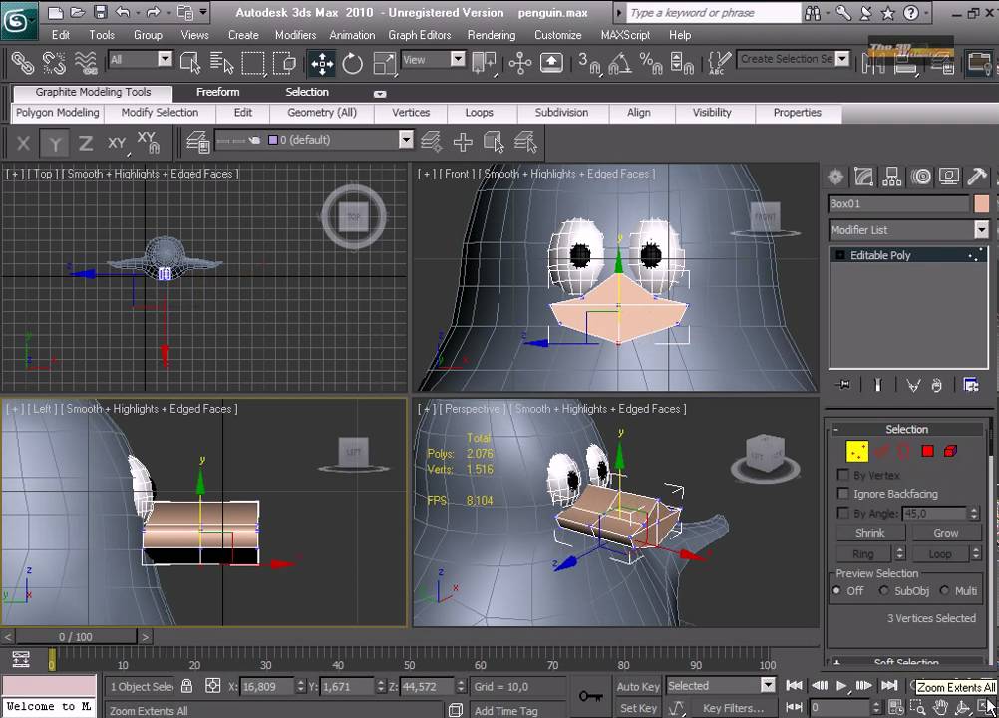Enable Vertex sub-object selection icon
The height and width of the screenshot is (718, 999).
click(857, 451)
